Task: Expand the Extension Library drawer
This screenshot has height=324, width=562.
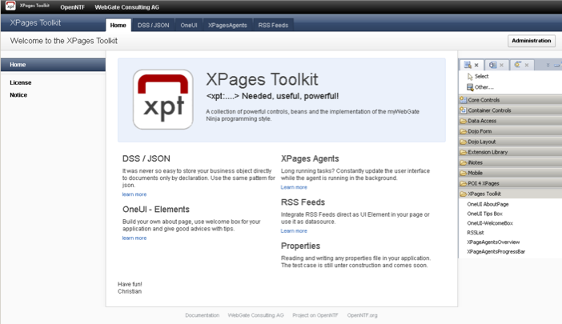Action: pyautogui.click(x=488, y=152)
